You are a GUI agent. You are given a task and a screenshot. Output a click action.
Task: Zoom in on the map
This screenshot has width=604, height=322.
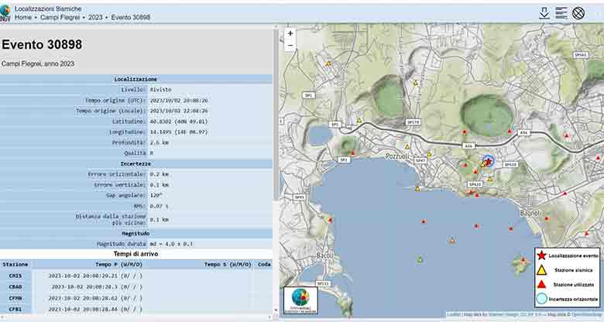(x=290, y=33)
